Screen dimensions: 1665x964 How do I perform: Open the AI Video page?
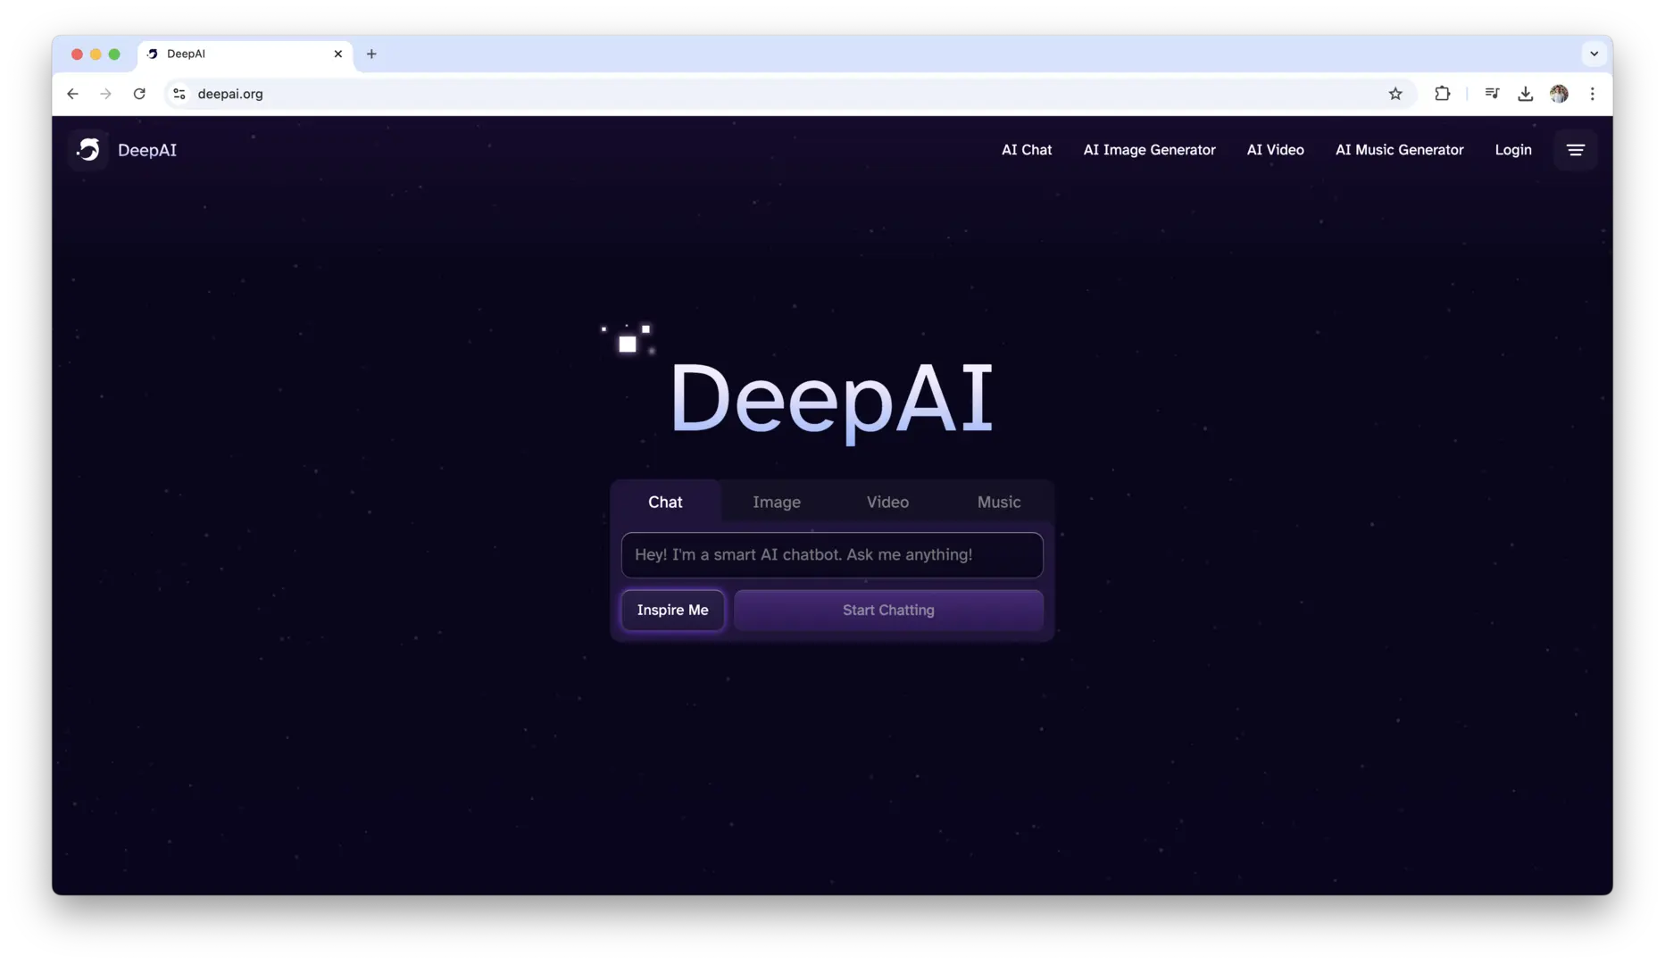tap(1275, 150)
